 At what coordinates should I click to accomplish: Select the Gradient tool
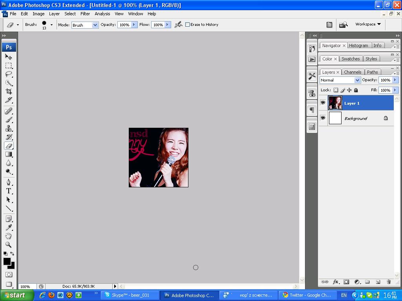9,154
